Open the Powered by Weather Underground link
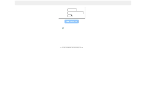 [x=71, y=47]
